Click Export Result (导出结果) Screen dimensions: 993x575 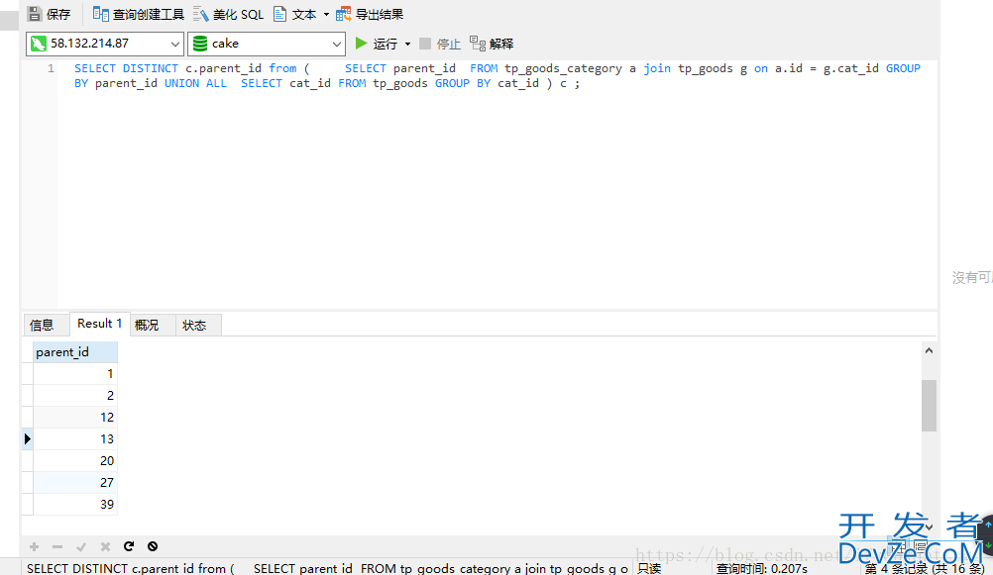(370, 14)
